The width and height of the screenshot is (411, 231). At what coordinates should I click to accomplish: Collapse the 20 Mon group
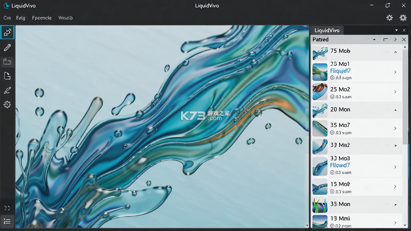tap(395, 110)
